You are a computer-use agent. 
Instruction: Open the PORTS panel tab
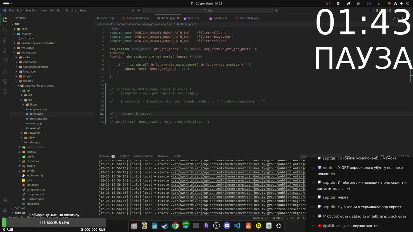point(178,156)
